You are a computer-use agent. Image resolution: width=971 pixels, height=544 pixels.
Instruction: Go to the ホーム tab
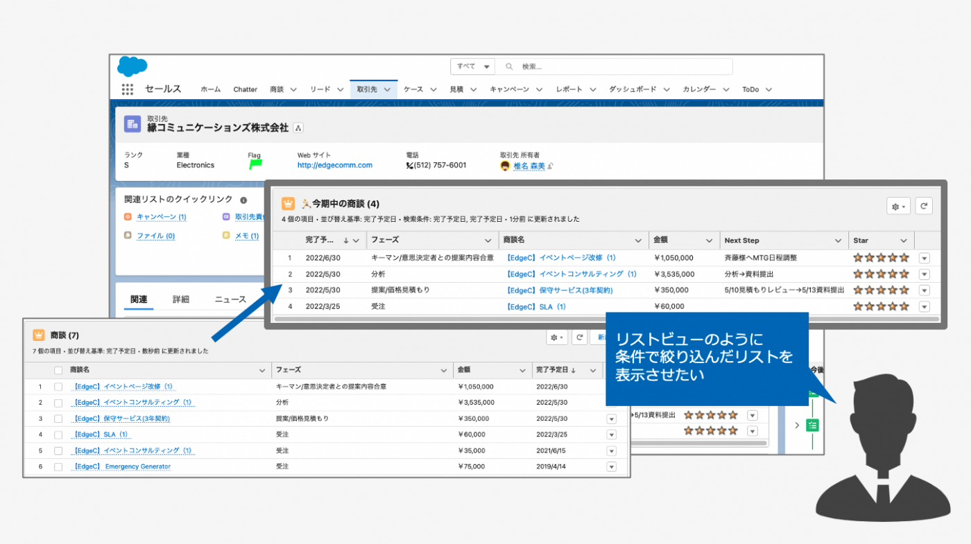coord(211,89)
